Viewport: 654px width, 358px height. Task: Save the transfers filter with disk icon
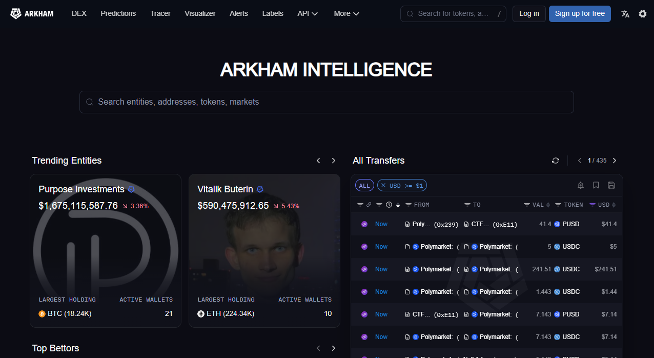pyautogui.click(x=611, y=185)
